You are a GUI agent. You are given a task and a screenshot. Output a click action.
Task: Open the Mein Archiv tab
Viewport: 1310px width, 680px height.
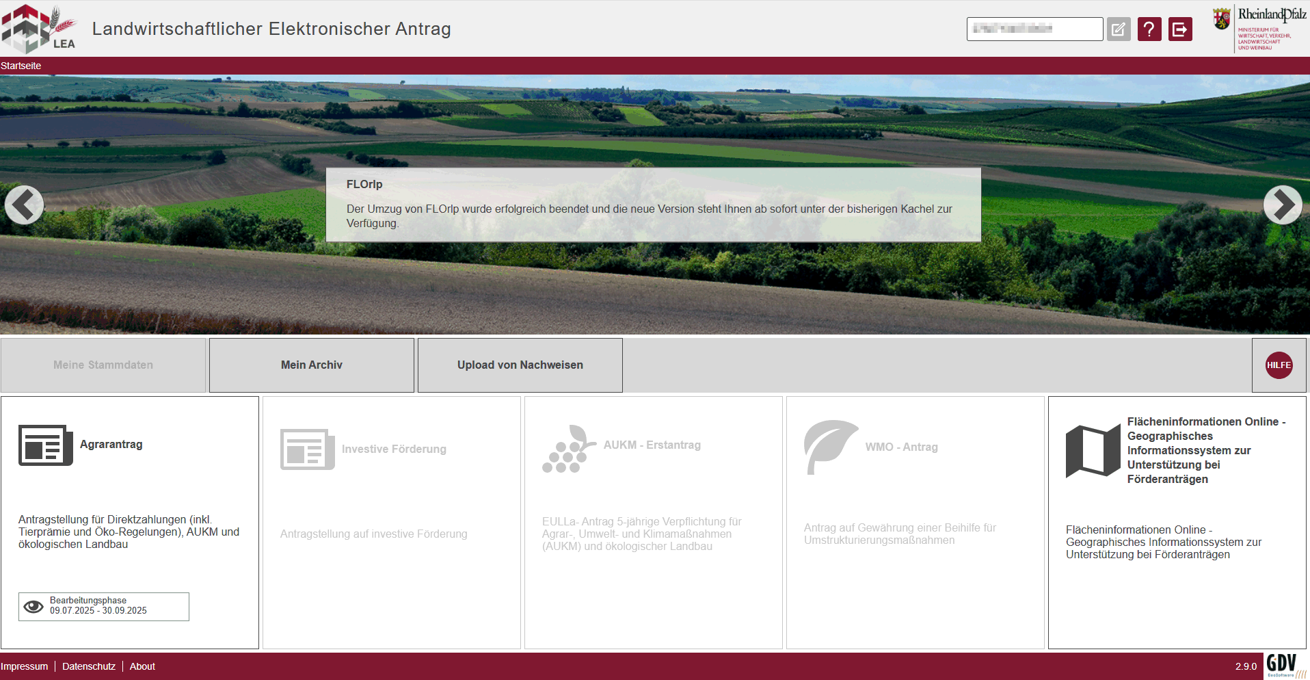(312, 365)
